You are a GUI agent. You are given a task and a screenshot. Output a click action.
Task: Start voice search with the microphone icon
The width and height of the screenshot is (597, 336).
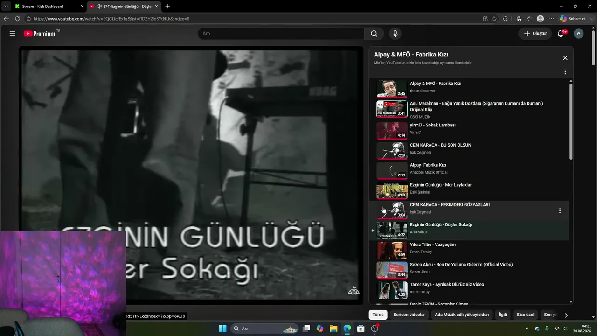click(x=395, y=34)
